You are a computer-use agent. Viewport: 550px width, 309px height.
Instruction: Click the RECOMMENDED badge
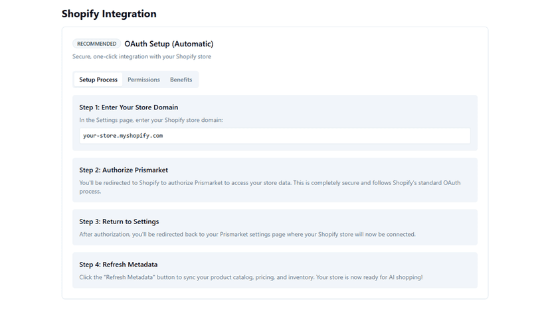point(96,44)
